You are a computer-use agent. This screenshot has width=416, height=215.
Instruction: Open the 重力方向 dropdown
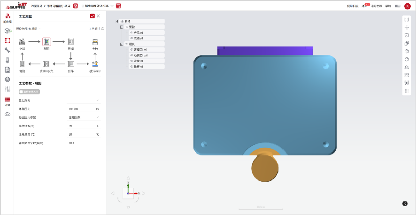[x=97, y=100]
